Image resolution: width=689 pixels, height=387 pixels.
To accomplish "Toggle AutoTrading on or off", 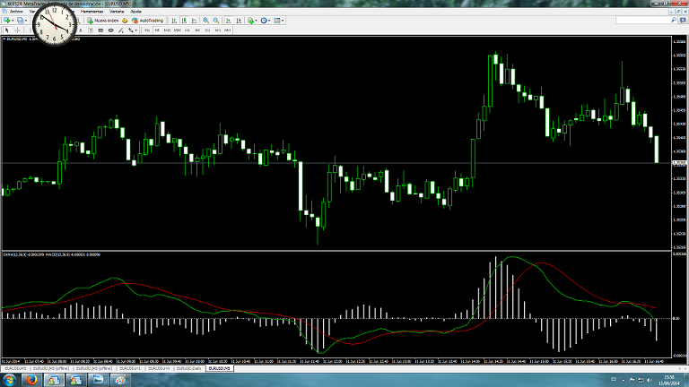I will 148,21.
